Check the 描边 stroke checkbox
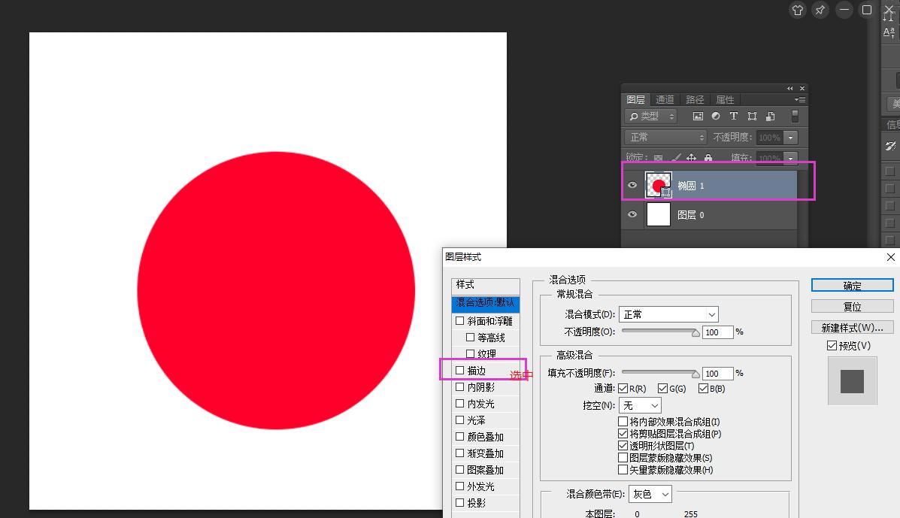 [x=459, y=371]
